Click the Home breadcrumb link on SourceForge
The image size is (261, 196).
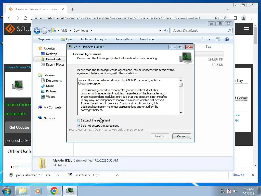tap(9, 67)
